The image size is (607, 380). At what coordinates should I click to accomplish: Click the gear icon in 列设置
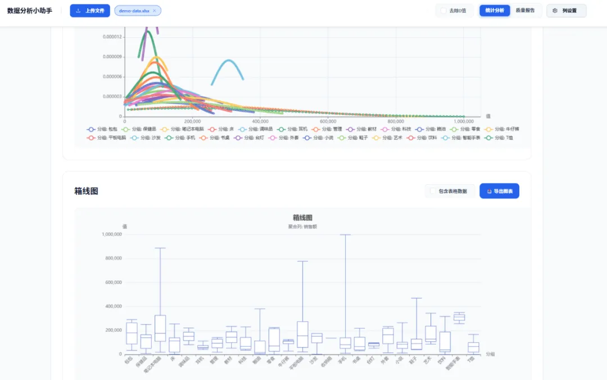555,11
